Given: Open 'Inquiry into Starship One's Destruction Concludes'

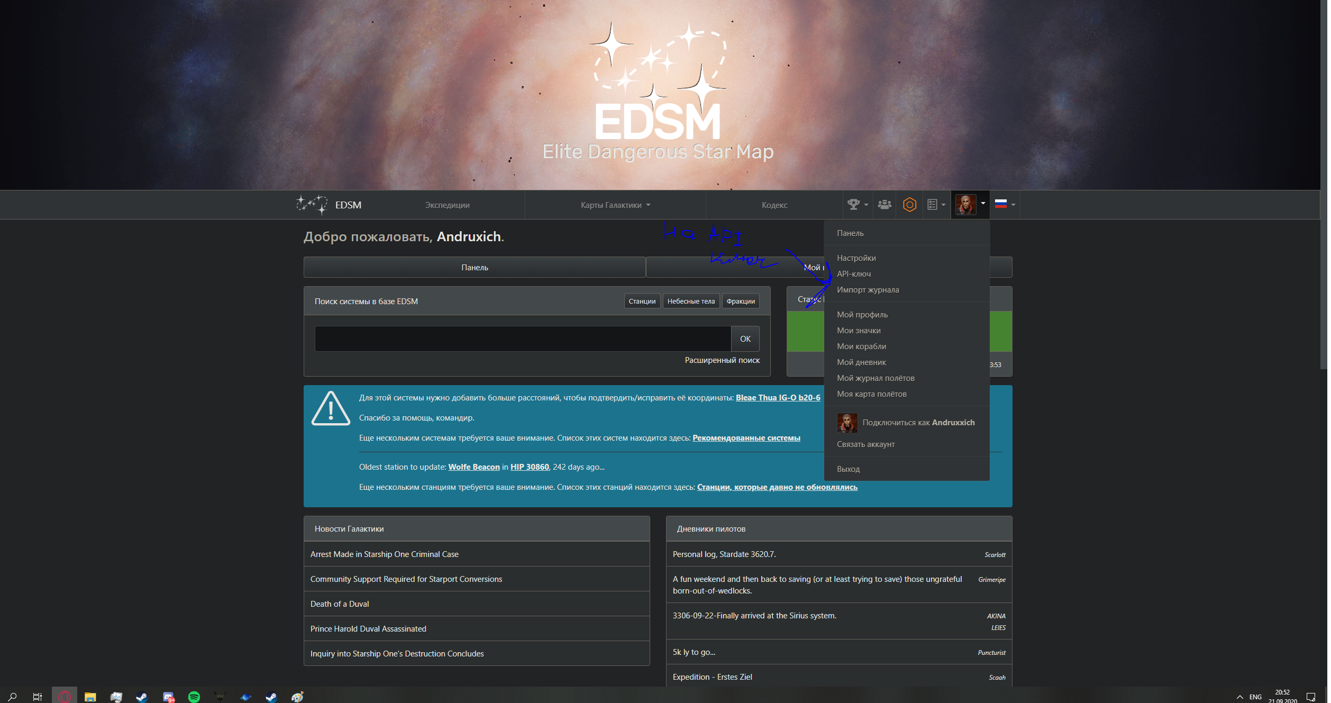Looking at the screenshot, I should click(x=397, y=654).
